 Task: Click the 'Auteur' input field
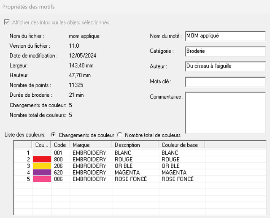coord(225,66)
